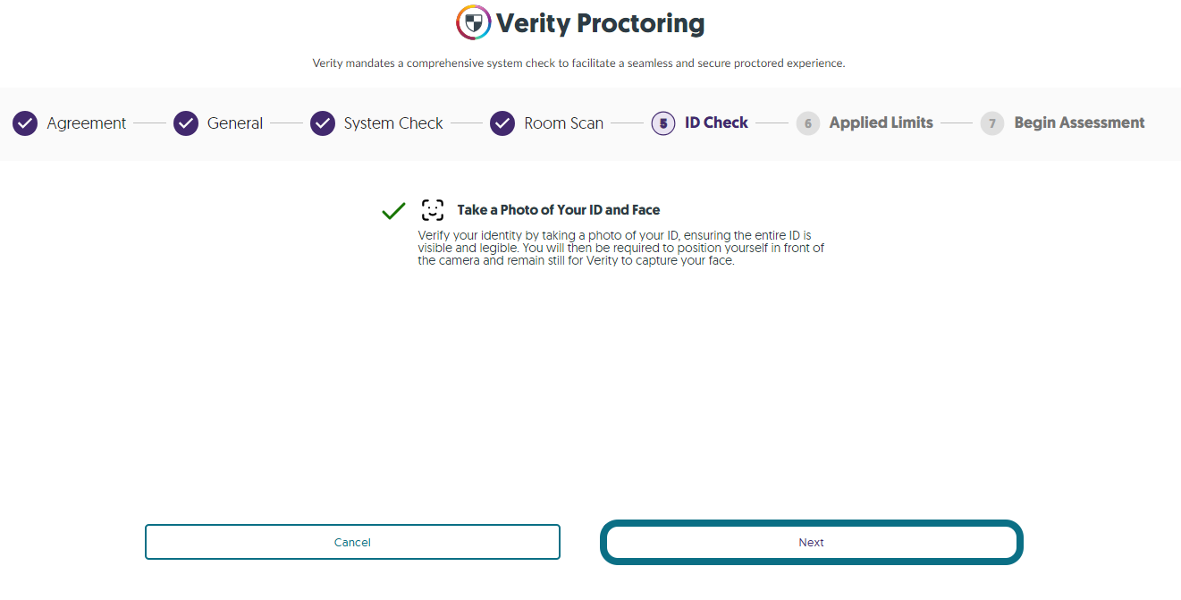Open the Applied Limits step label

point(882,123)
